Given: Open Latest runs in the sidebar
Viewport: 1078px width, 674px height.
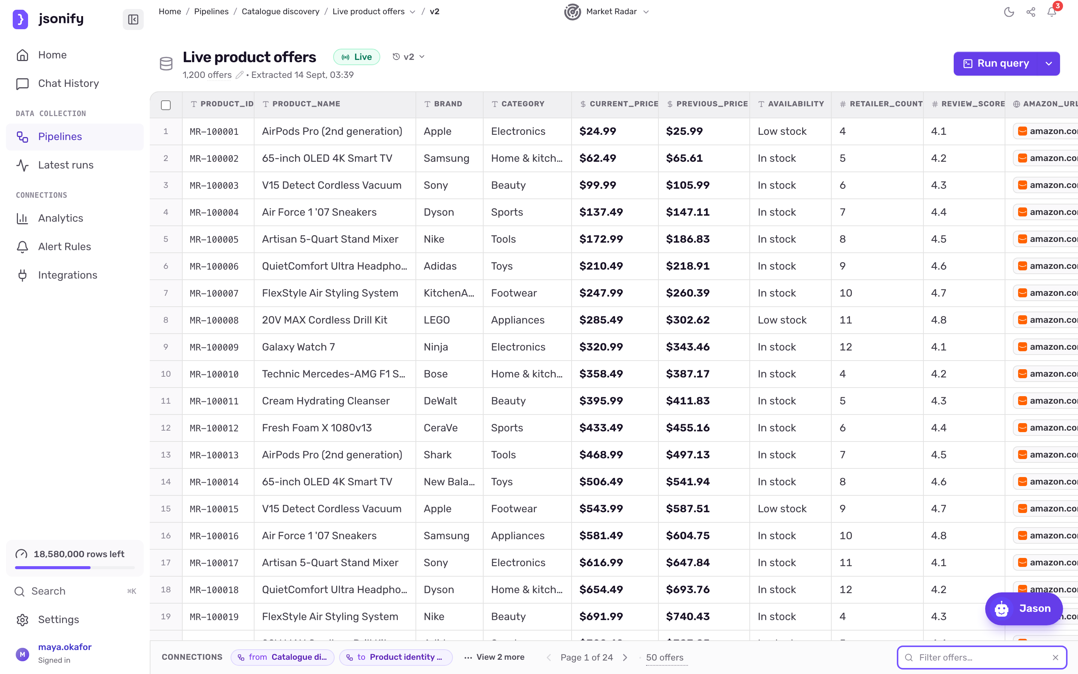Looking at the screenshot, I should click(x=75, y=165).
